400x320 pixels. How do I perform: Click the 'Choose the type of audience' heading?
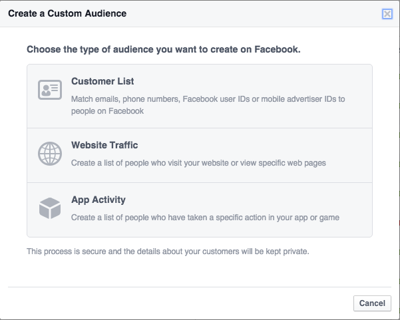(164, 49)
